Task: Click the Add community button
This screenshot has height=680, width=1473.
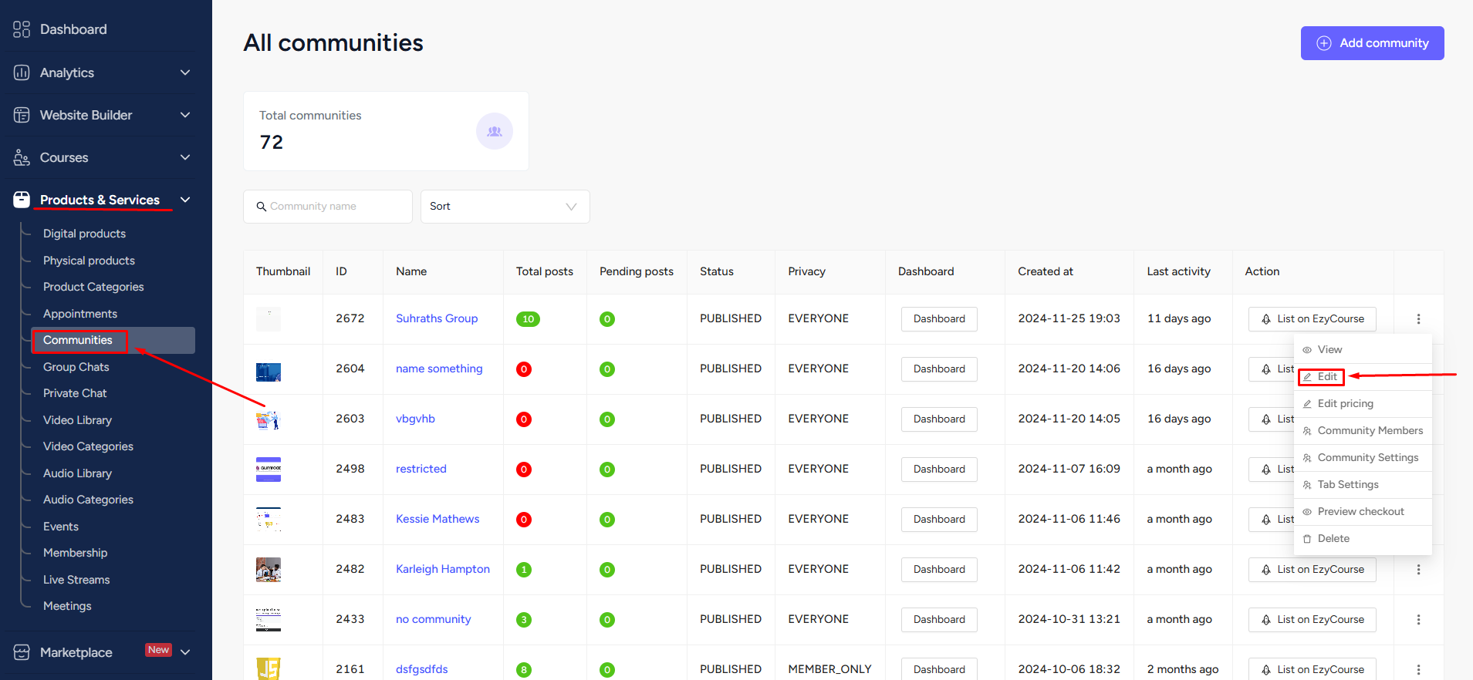Action: (1372, 43)
